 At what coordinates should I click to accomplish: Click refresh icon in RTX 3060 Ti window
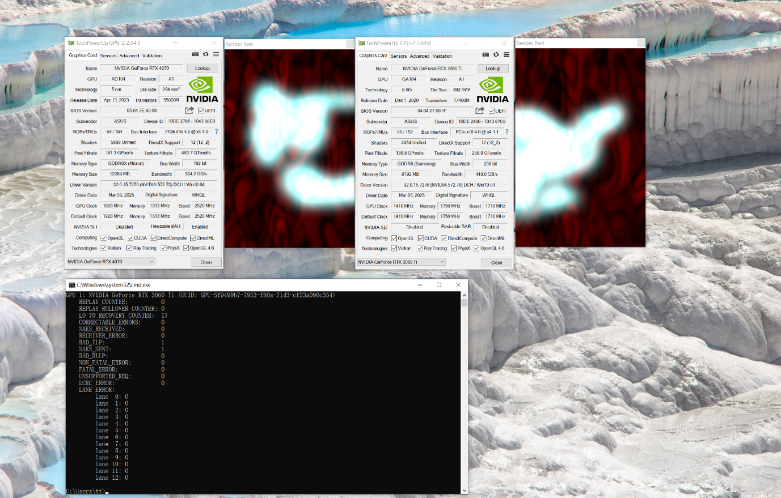(496, 55)
